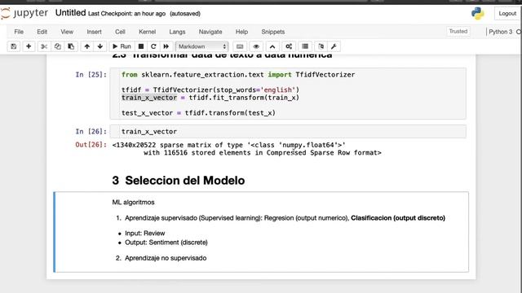Open the Navigate menu
This screenshot has width=522, height=293.
(210, 32)
